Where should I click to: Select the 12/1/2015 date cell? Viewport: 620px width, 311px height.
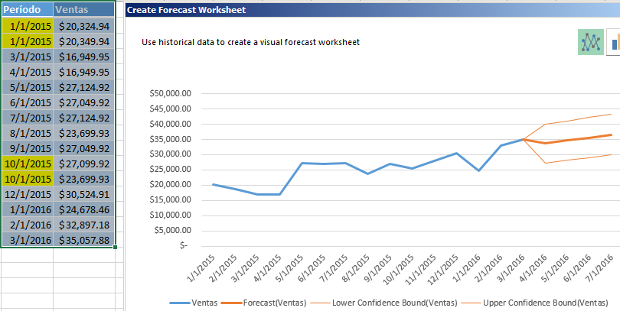click(x=27, y=194)
